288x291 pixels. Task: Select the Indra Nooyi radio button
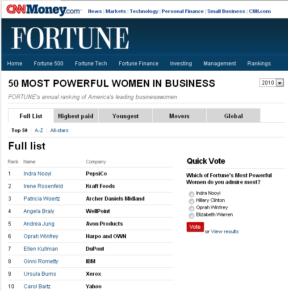click(x=192, y=194)
